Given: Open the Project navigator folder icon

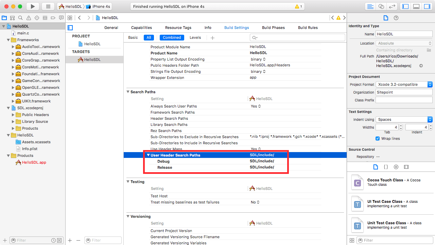Looking at the screenshot, I should click(x=4, y=18).
